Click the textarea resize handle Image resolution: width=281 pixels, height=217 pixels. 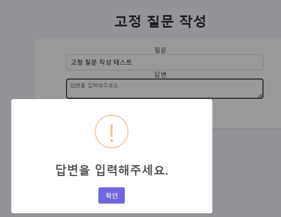260,96
